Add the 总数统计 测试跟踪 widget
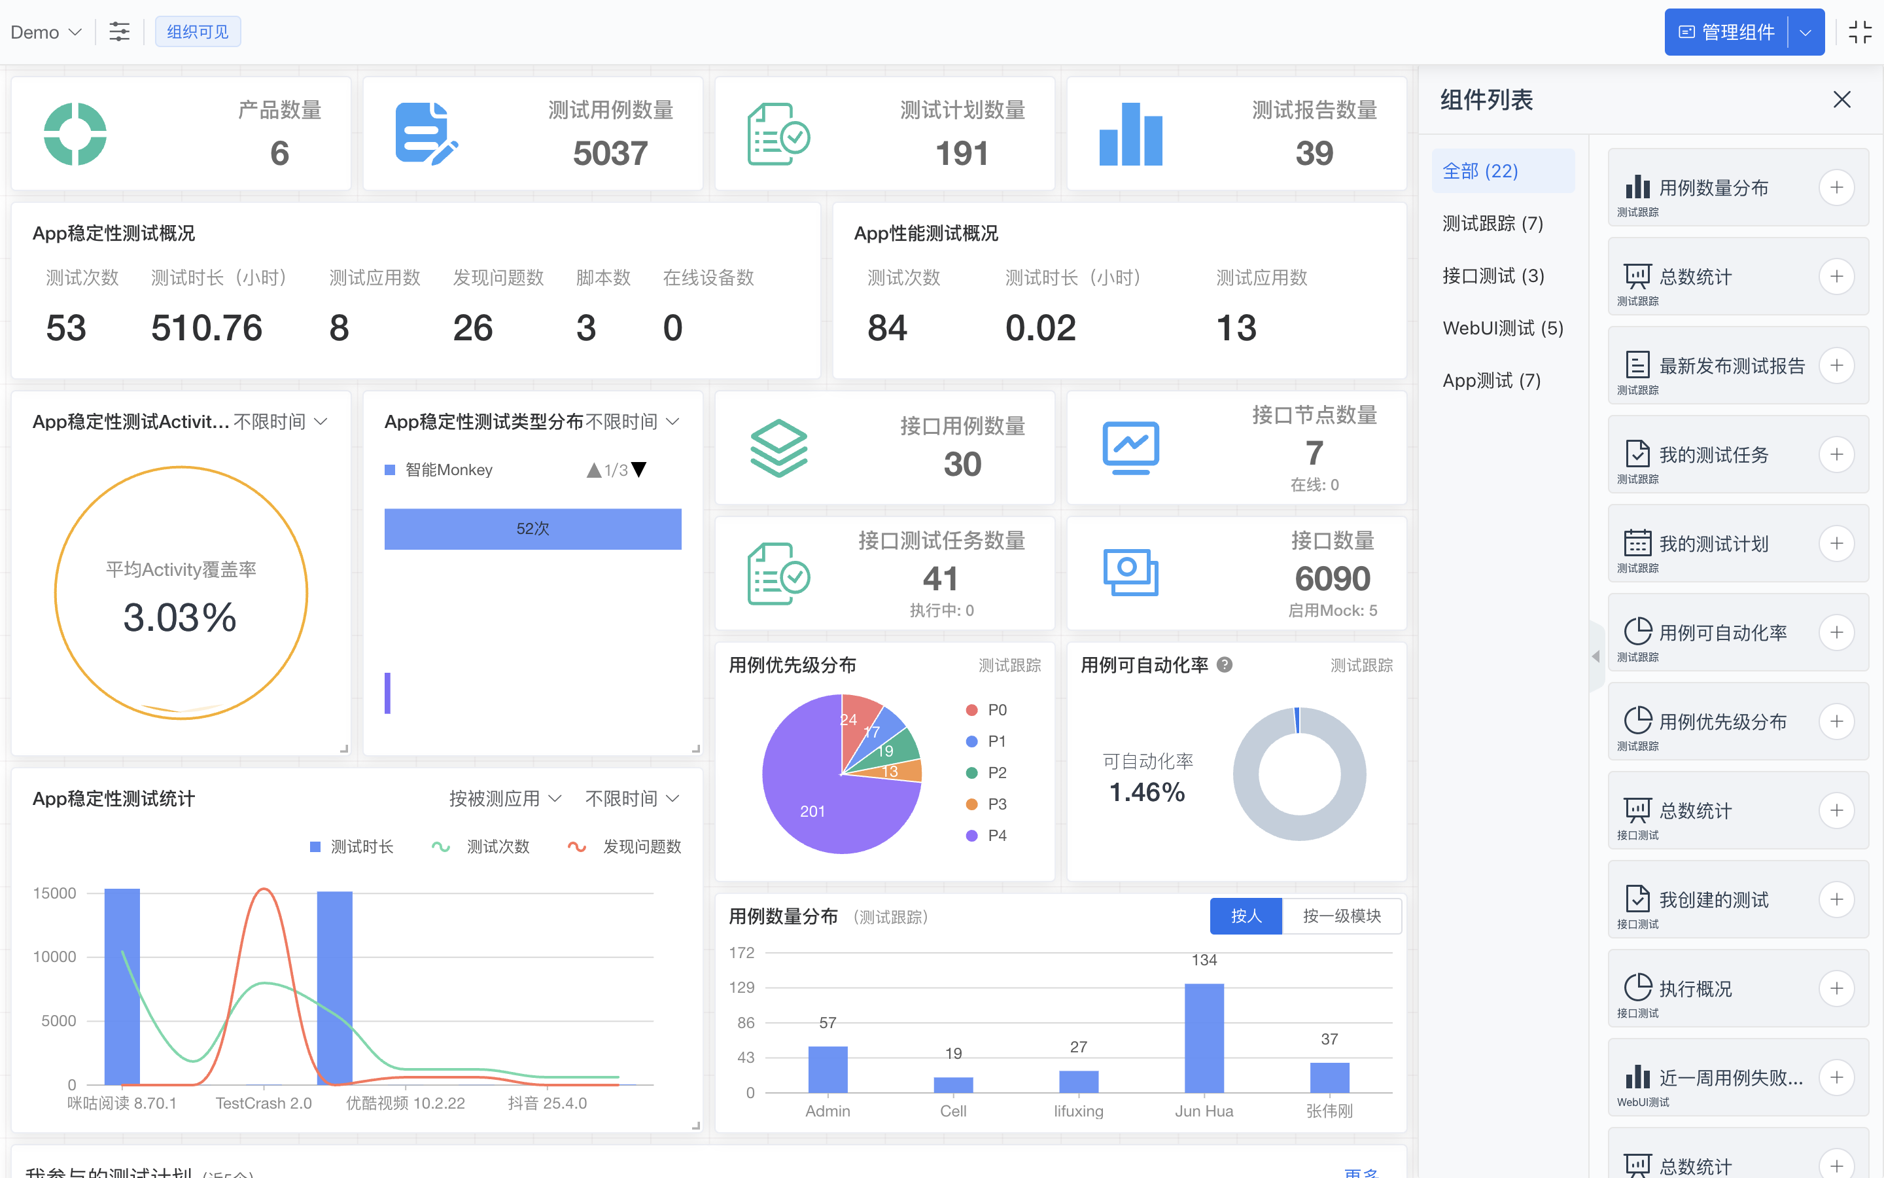The width and height of the screenshot is (1884, 1178). (x=1836, y=277)
